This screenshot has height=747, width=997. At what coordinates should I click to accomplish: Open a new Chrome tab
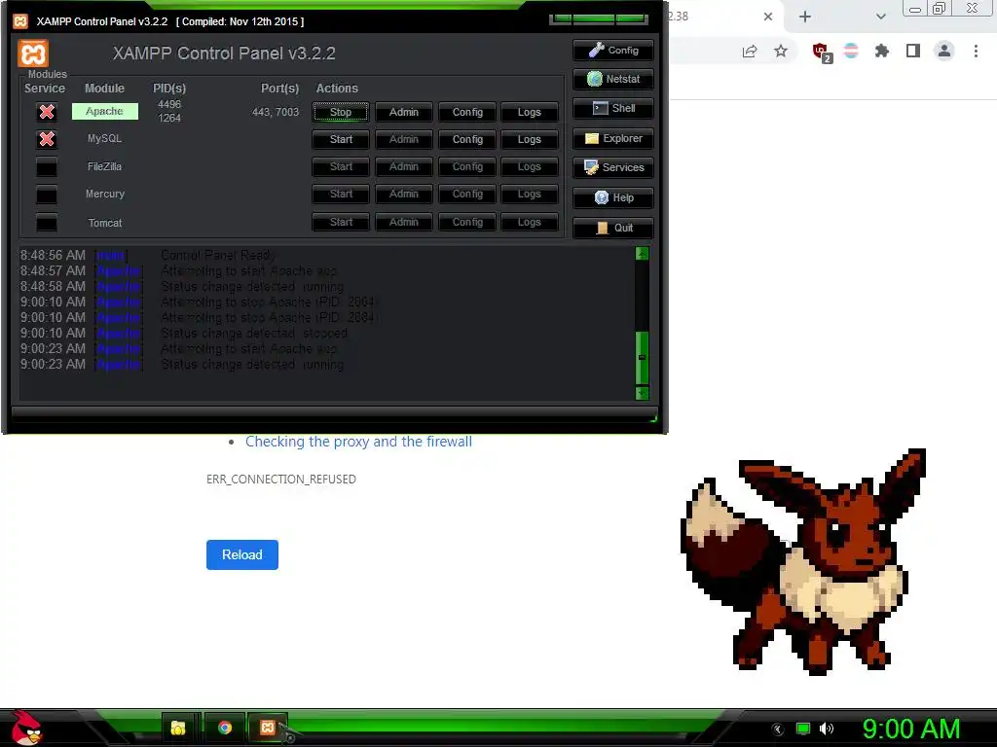tap(805, 17)
